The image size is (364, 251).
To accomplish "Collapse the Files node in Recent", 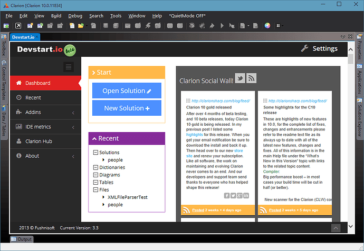I will [x=95, y=190].
